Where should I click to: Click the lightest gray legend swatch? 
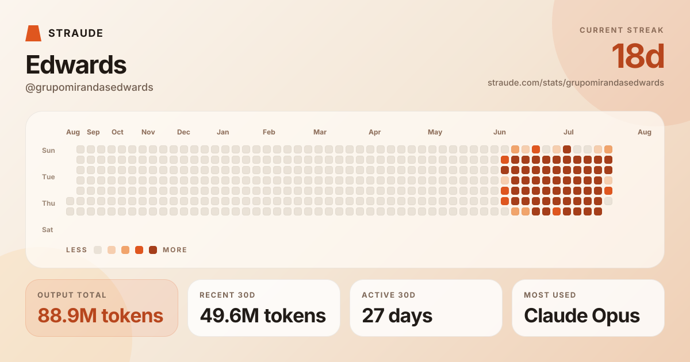(x=98, y=250)
